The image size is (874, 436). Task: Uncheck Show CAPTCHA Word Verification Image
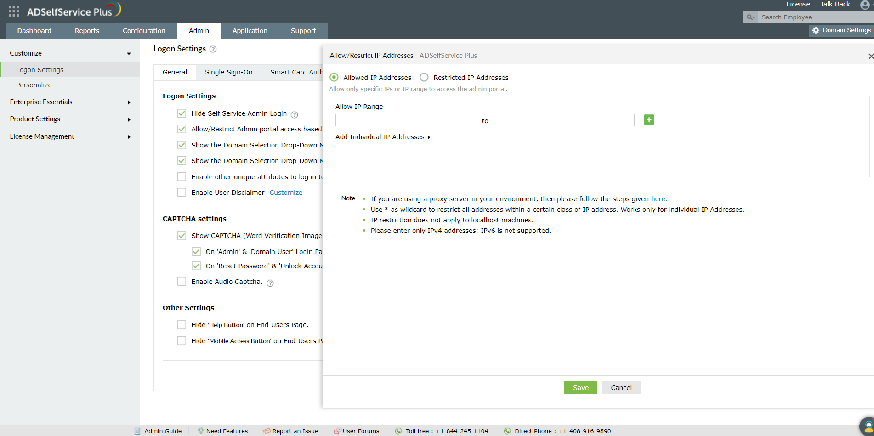point(182,236)
